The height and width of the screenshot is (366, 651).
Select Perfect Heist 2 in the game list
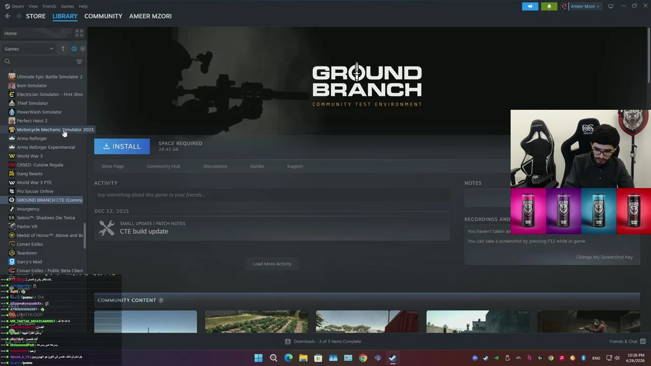coord(32,120)
